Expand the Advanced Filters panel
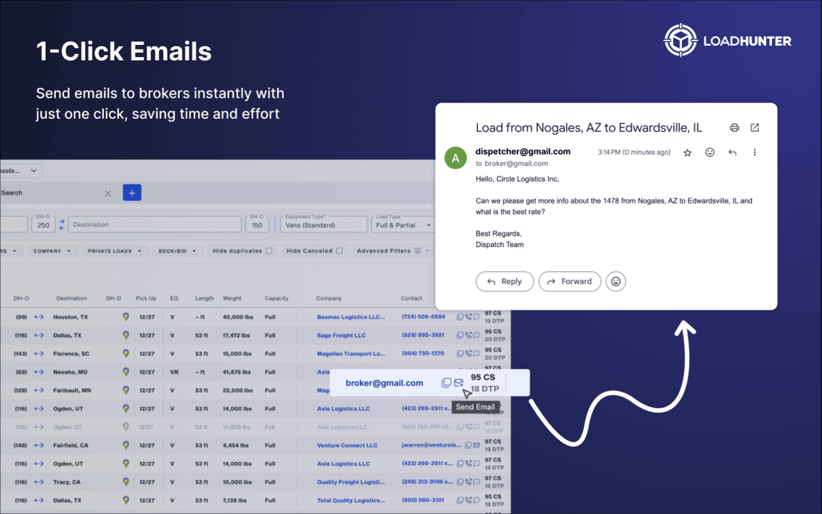 point(393,251)
